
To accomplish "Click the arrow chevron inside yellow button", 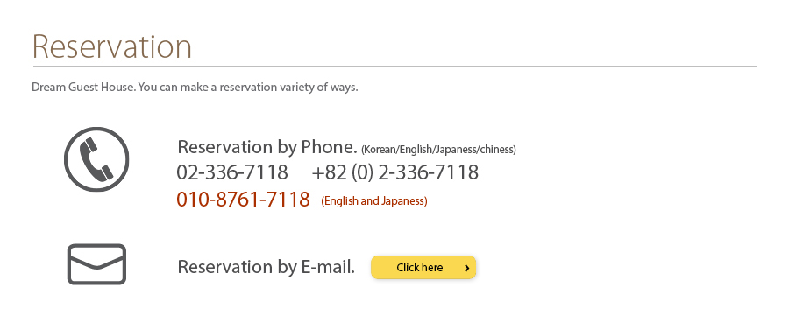I will [x=467, y=268].
